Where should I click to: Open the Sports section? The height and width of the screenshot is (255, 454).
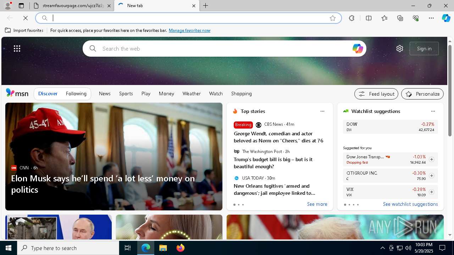[126, 93]
